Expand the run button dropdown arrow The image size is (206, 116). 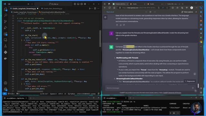[x=92, y=9]
